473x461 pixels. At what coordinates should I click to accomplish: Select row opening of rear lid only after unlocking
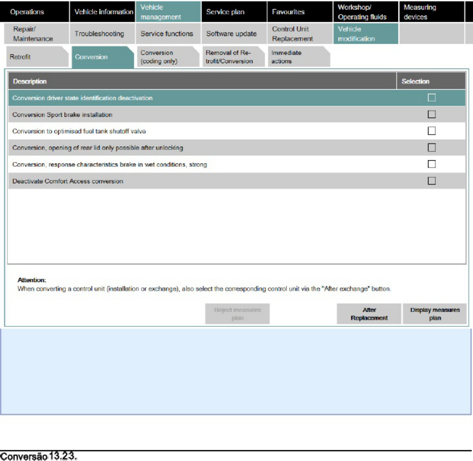pyautogui.click(x=237, y=147)
